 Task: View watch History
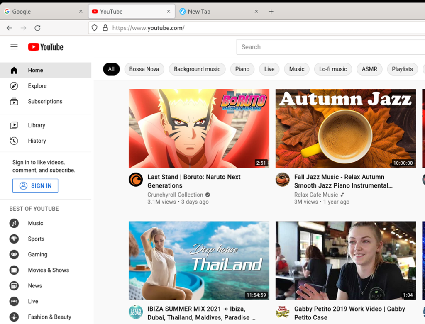(x=37, y=141)
